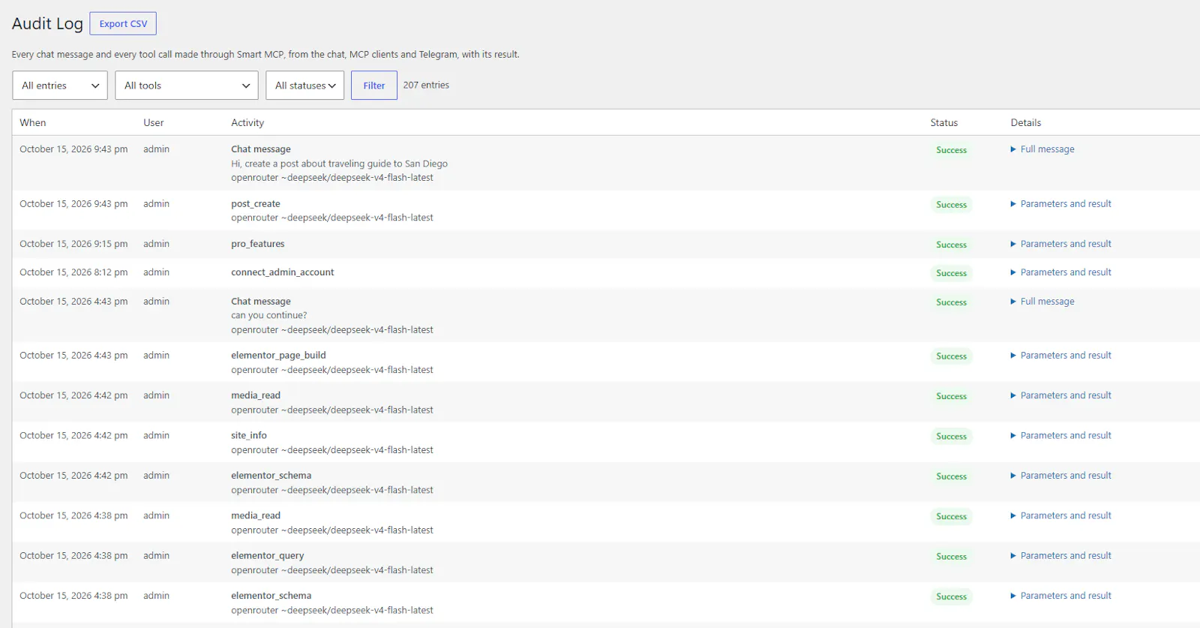
Task: Show Parameters and result for elementor_page_build
Action: point(1061,356)
